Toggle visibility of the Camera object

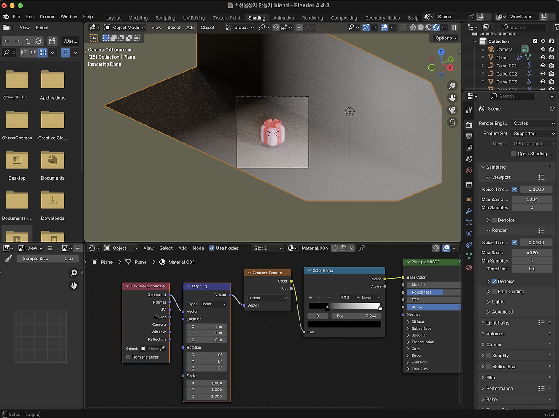click(543, 49)
